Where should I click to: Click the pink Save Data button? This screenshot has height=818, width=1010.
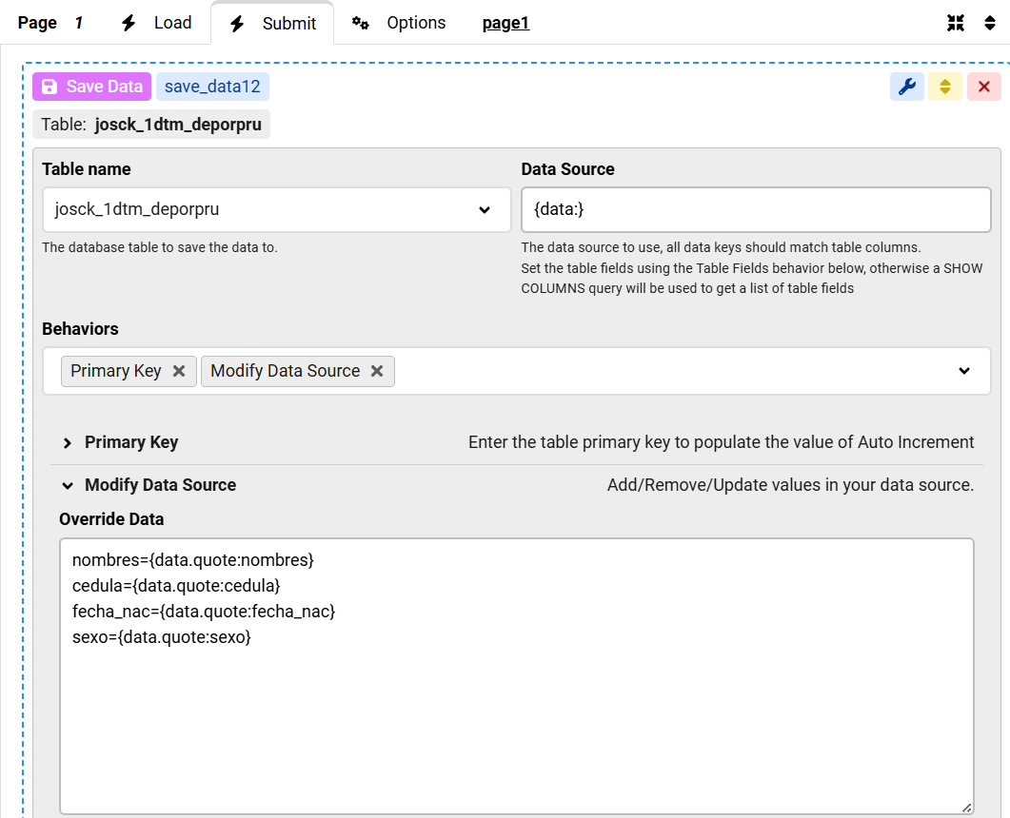(91, 87)
